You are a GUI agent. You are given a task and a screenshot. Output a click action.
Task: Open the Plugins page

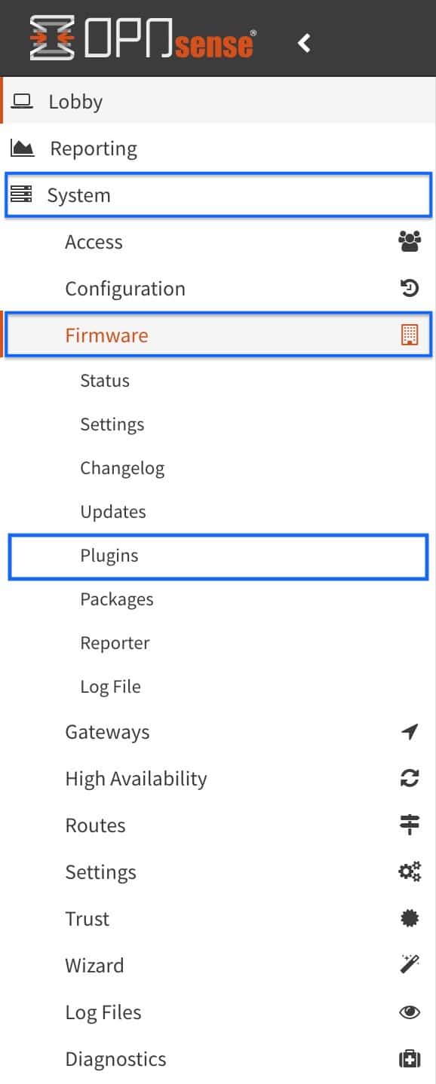(218, 556)
